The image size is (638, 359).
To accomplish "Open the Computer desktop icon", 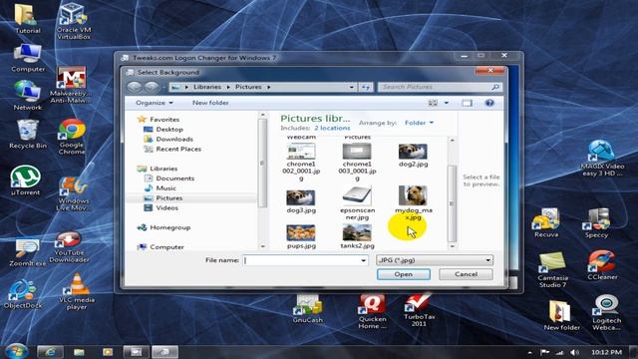I will coord(28,58).
